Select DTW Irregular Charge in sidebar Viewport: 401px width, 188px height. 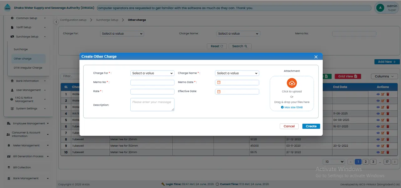coord(28,68)
